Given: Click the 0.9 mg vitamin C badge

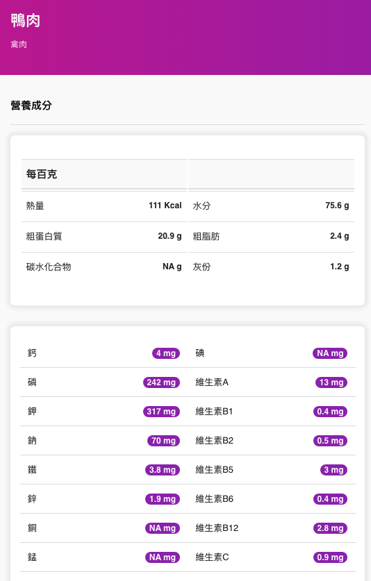Looking at the screenshot, I should pos(330,557).
